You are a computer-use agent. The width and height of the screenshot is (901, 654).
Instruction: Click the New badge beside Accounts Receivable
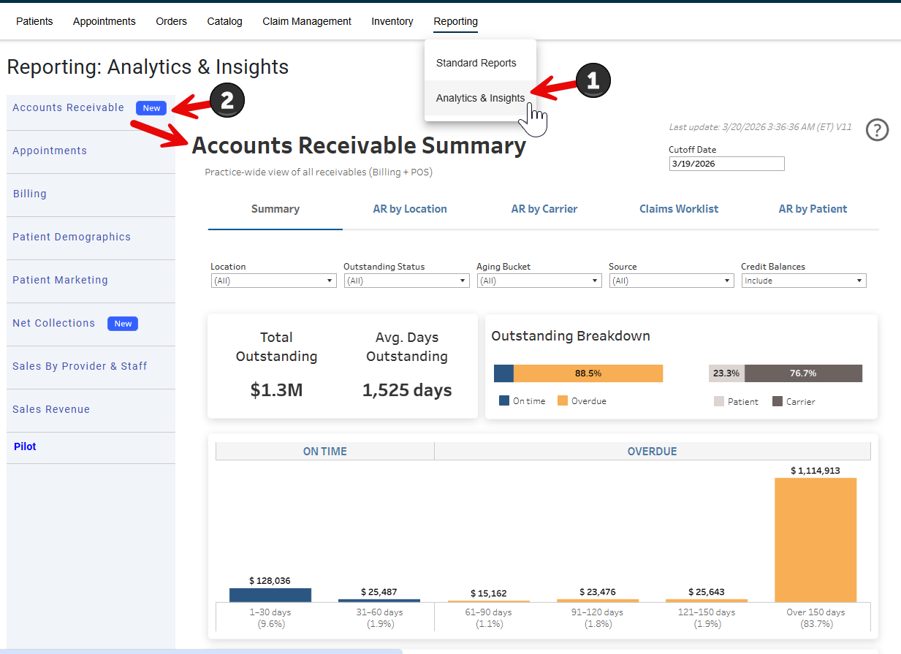tap(151, 108)
